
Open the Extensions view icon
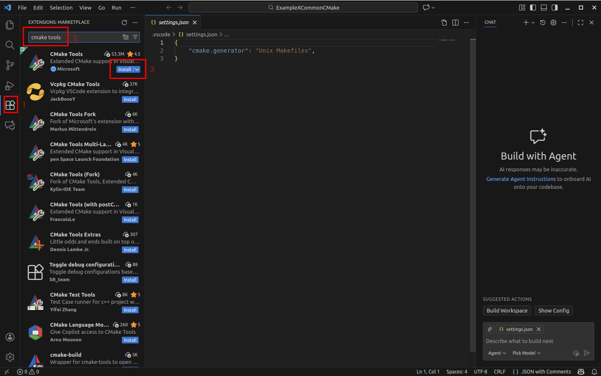tap(10, 105)
